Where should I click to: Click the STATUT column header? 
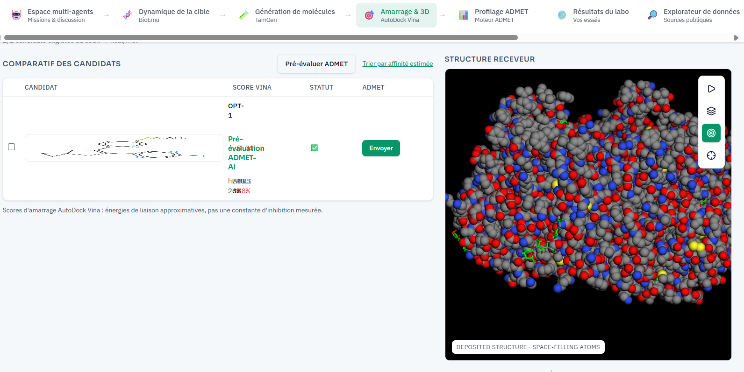coord(322,87)
